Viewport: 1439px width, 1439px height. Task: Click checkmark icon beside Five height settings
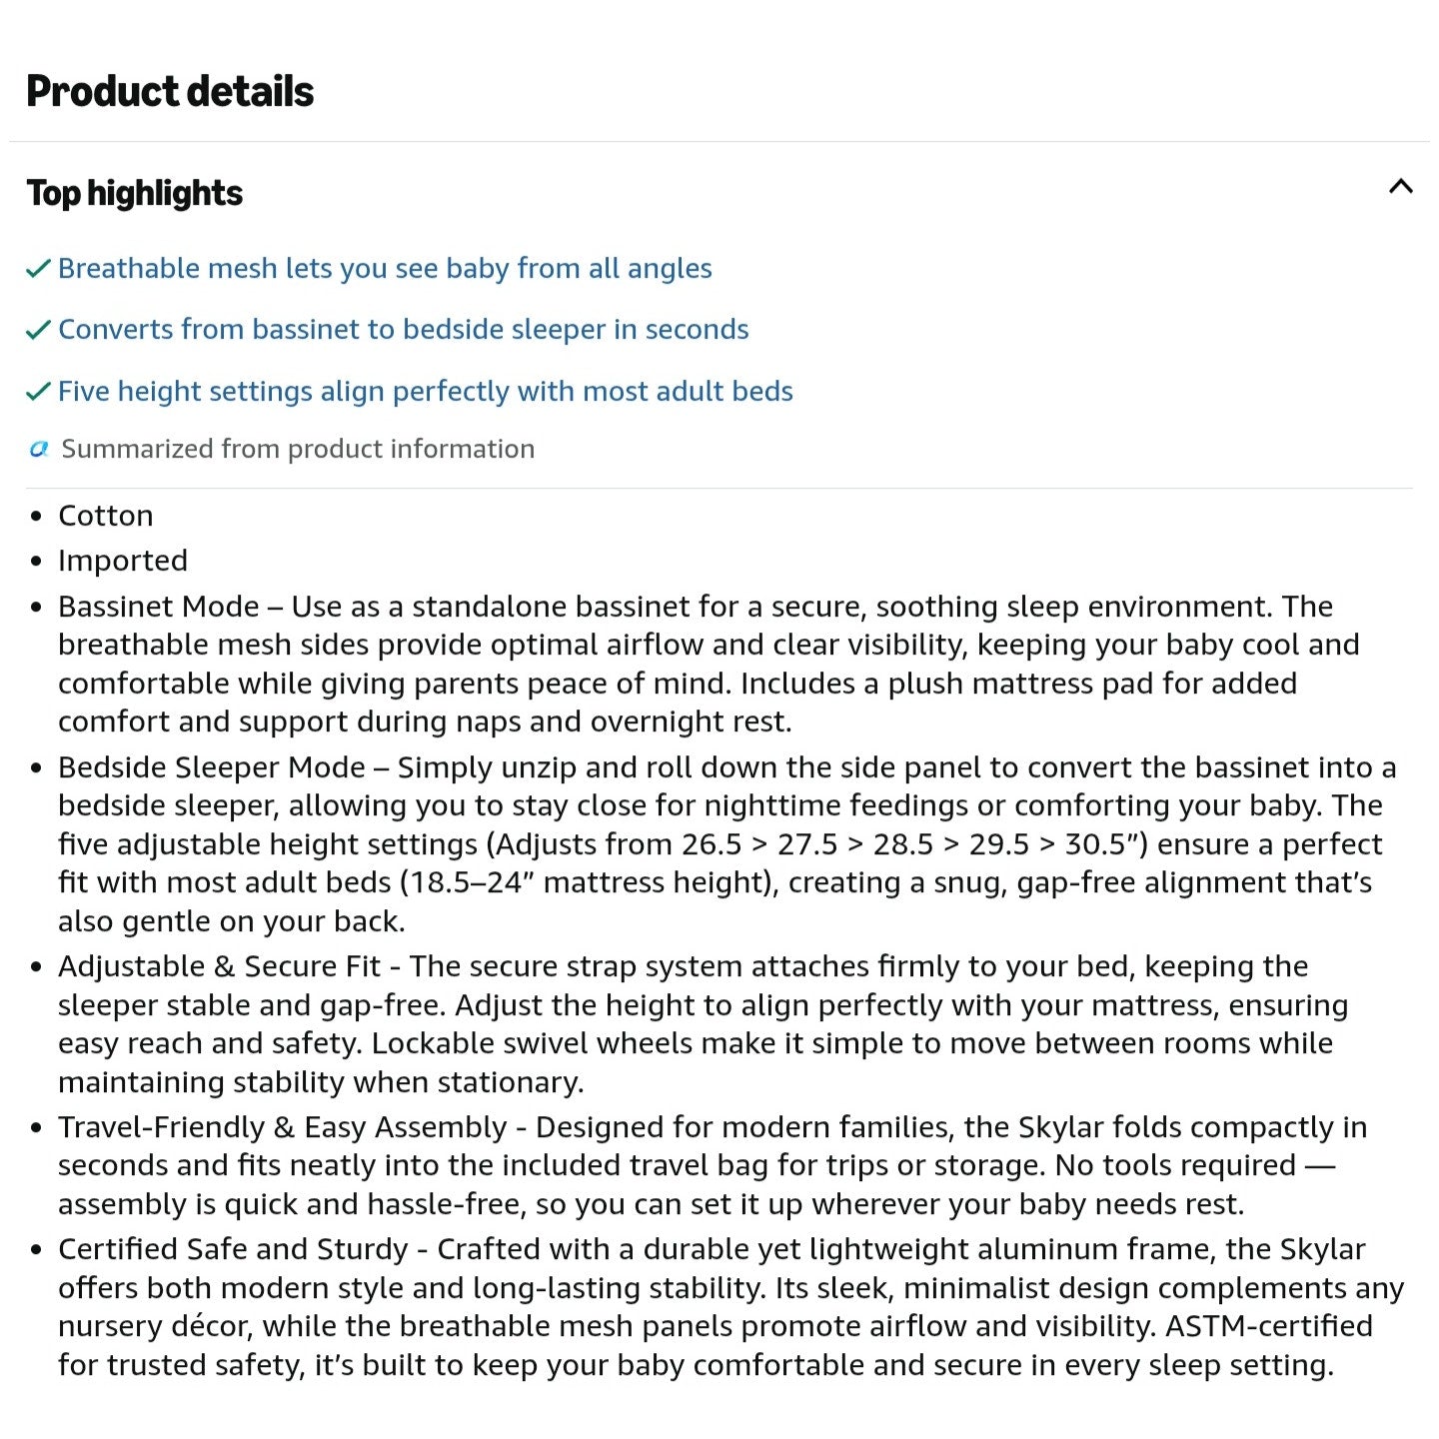38,392
